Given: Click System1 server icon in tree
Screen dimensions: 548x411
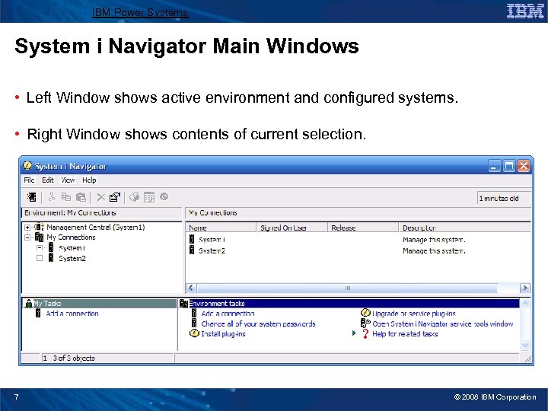Looking at the screenshot, I should [51, 247].
